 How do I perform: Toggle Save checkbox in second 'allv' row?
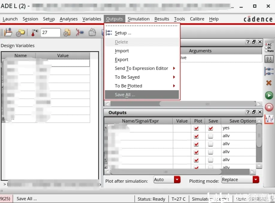click(x=211, y=144)
